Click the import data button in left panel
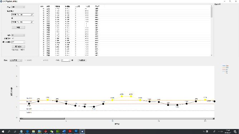The image size is (239, 134). [x=18, y=46]
